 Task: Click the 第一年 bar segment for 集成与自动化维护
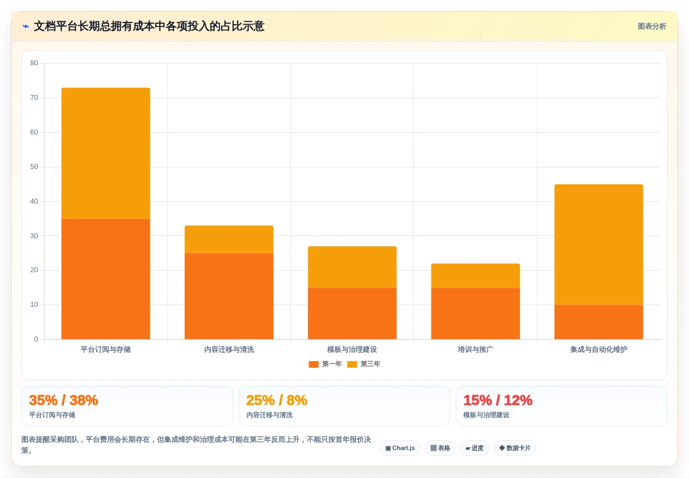598,322
